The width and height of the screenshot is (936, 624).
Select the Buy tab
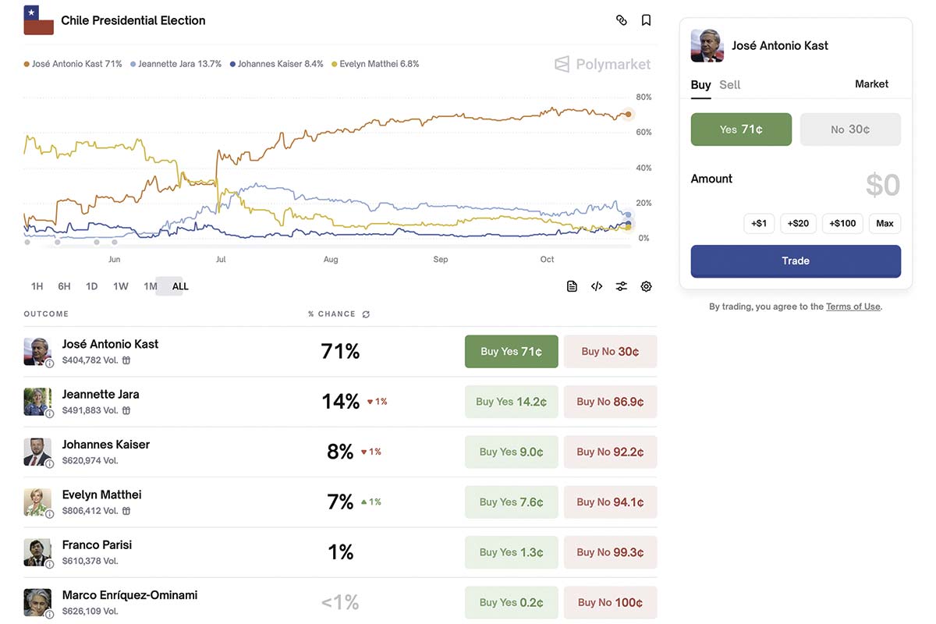click(x=700, y=85)
